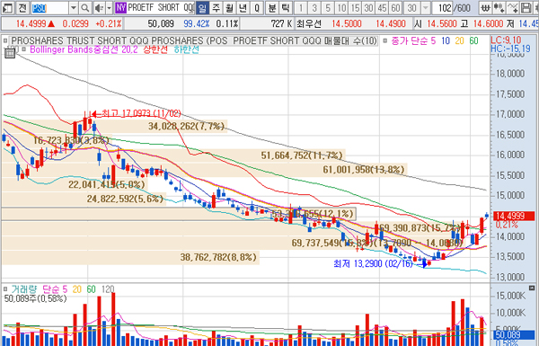Viewport: 539px width, 346px height.
Task: Click the LC:9.10 text on right
Action: [506, 40]
